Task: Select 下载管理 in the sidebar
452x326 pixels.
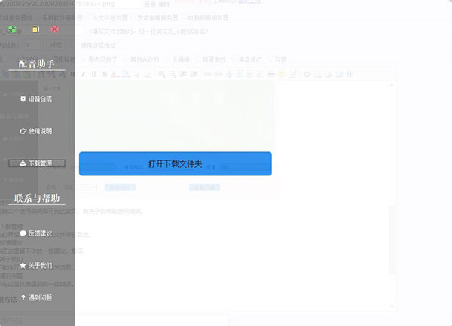Action: [x=37, y=163]
